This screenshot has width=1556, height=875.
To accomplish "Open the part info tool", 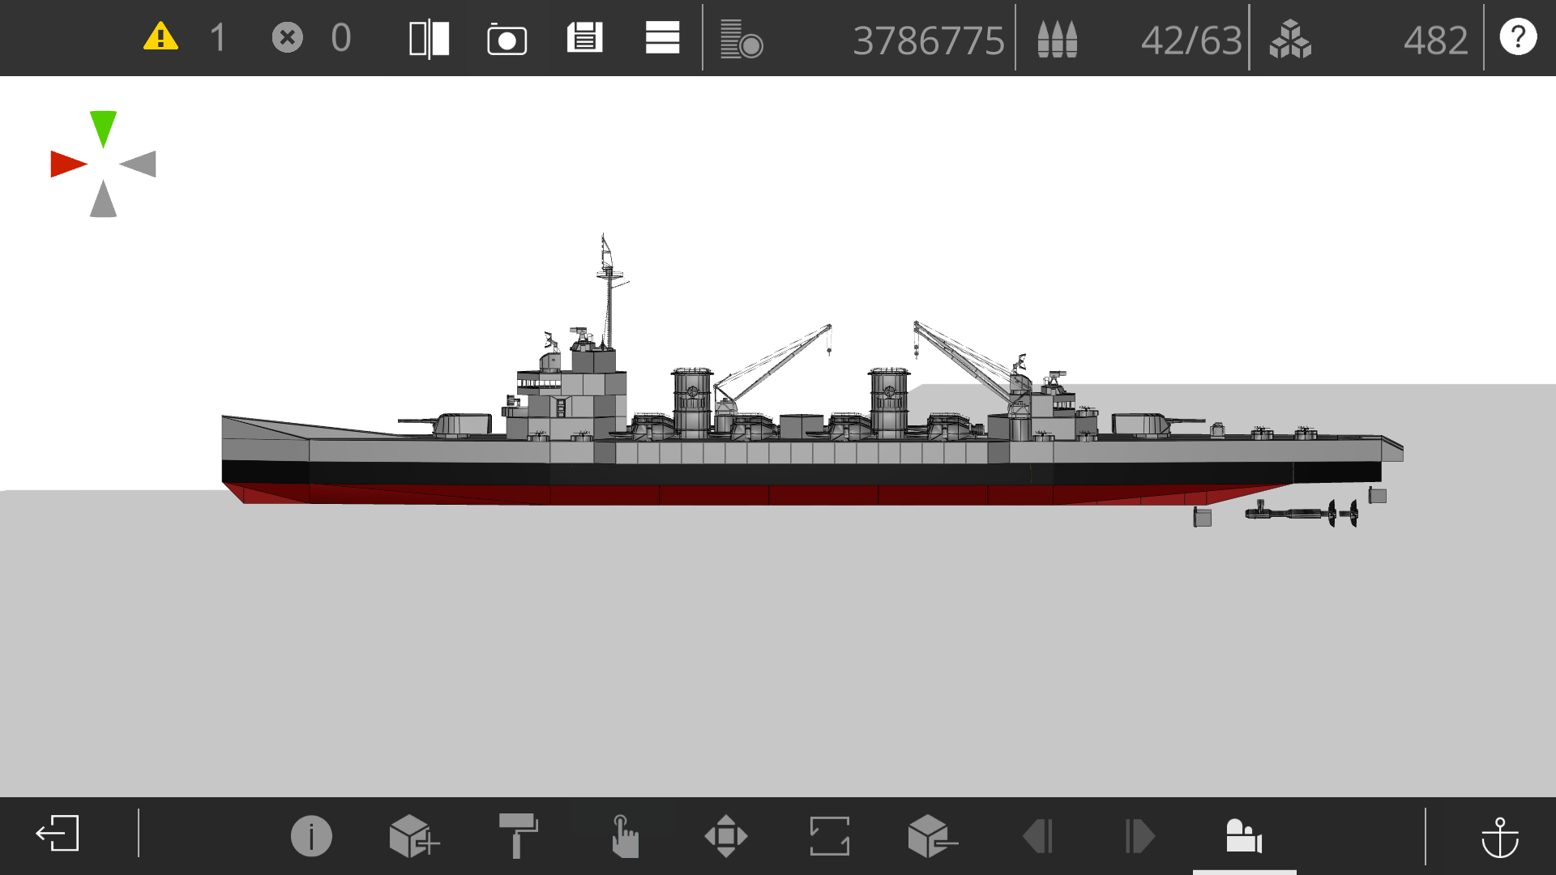I will [311, 835].
